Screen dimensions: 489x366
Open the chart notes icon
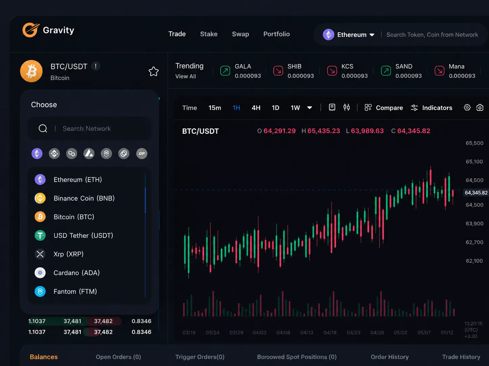332,108
